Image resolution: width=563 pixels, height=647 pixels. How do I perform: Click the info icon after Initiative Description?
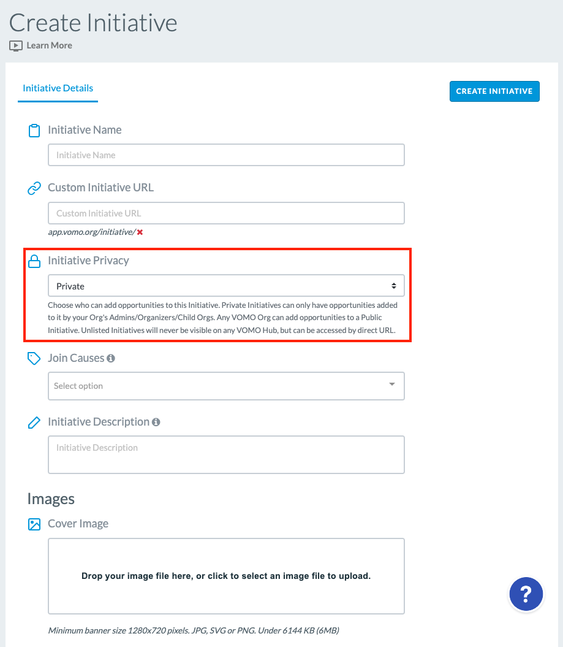pos(156,422)
